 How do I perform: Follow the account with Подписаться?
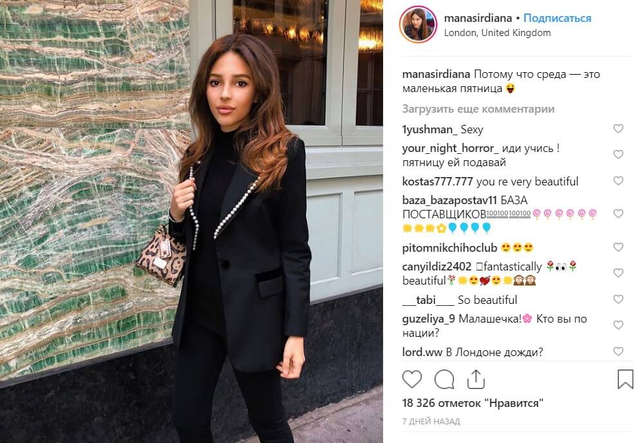click(x=557, y=18)
